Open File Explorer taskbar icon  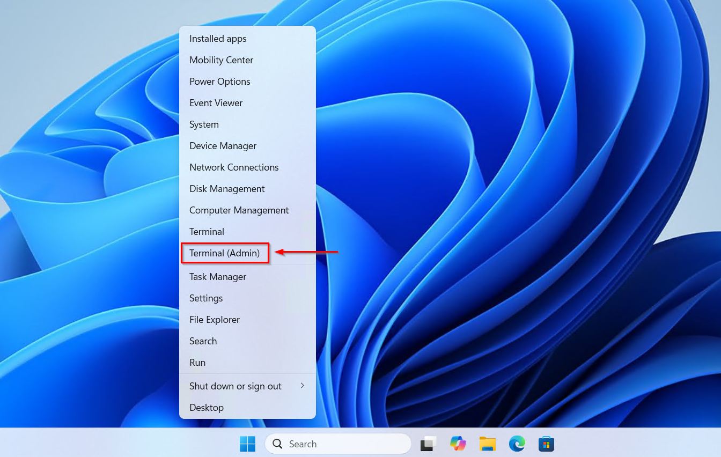pos(487,444)
